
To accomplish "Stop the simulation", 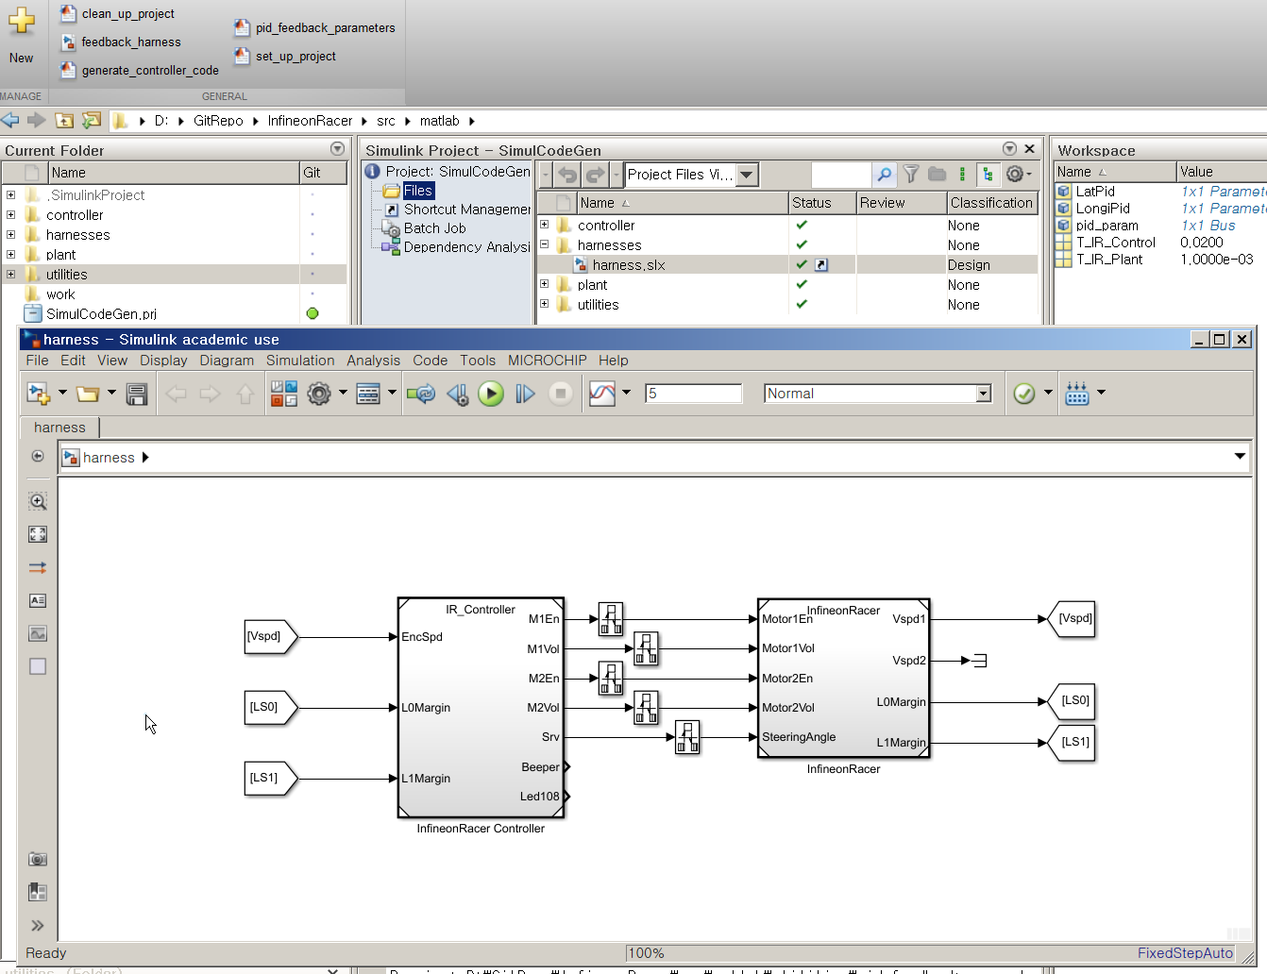I will (561, 394).
